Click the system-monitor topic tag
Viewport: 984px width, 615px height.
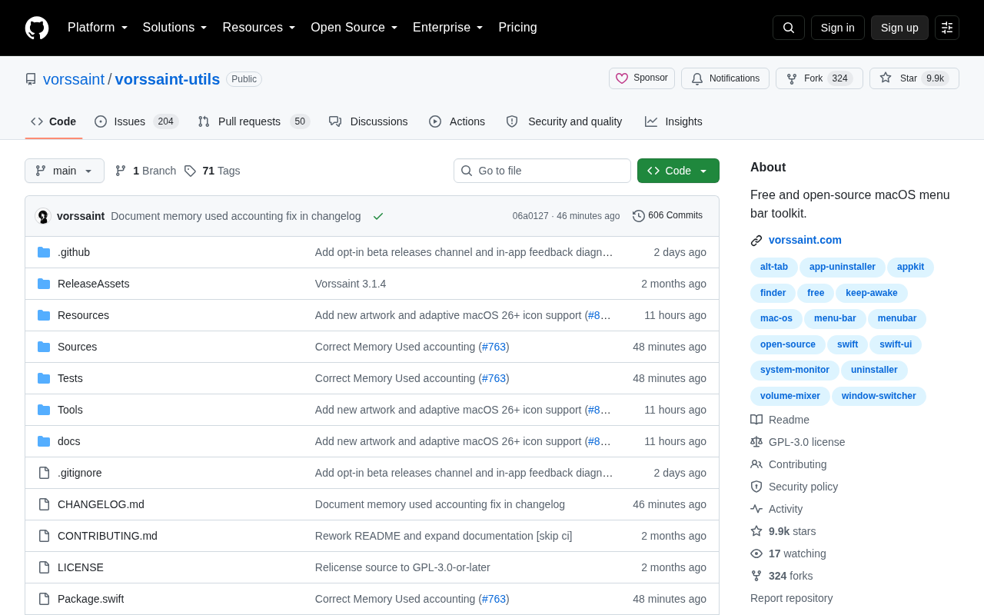coord(795,370)
